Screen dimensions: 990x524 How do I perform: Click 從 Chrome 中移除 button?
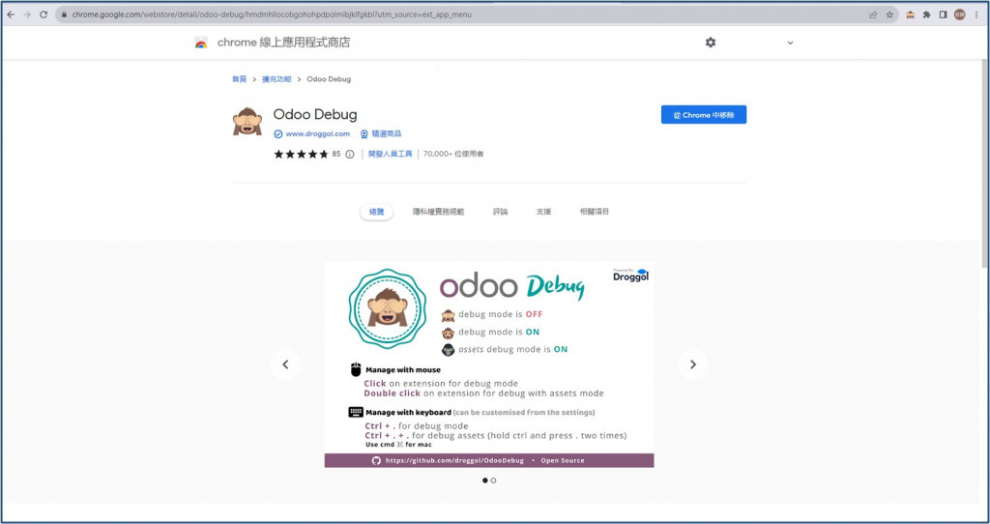pos(704,115)
